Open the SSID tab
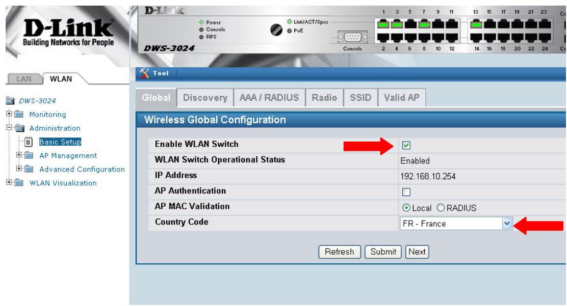The width and height of the screenshot is (567, 306). click(x=360, y=98)
